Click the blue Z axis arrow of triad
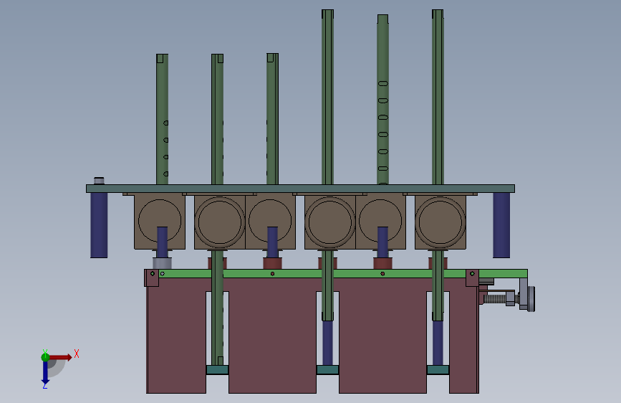The height and width of the screenshot is (403, 621). (45, 374)
